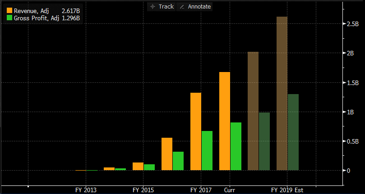The height and width of the screenshot is (194, 365).
Task: Click the 2.617B revenue value
Action: [x=71, y=11]
